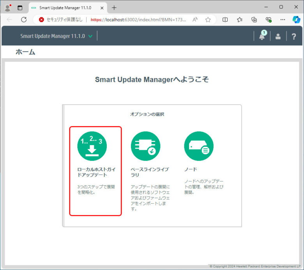Click the browser profile avatar icon
304x270 pixels.
[x=8, y=8]
